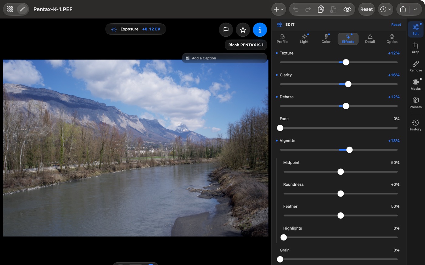
Task: Switch to the Color tab
Action: 326,39
